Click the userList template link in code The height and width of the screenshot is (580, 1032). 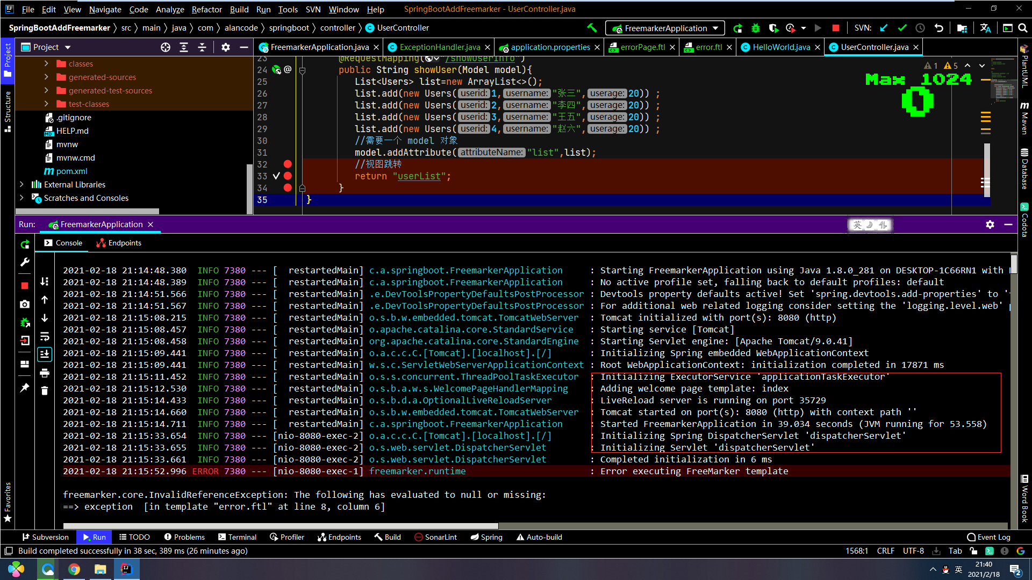click(419, 176)
